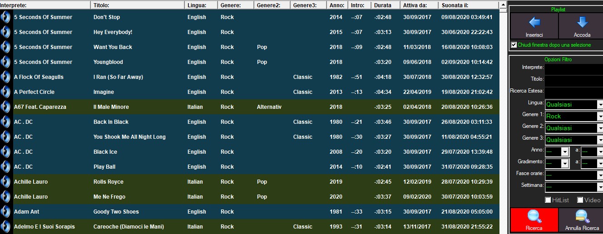The width and height of the screenshot is (603, 234).
Task: Enable the HitList checkbox
Action: [x=548, y=200]
